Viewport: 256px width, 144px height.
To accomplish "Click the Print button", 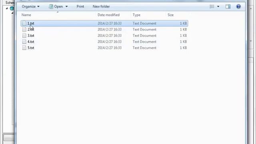I will (x=80, y=6).
